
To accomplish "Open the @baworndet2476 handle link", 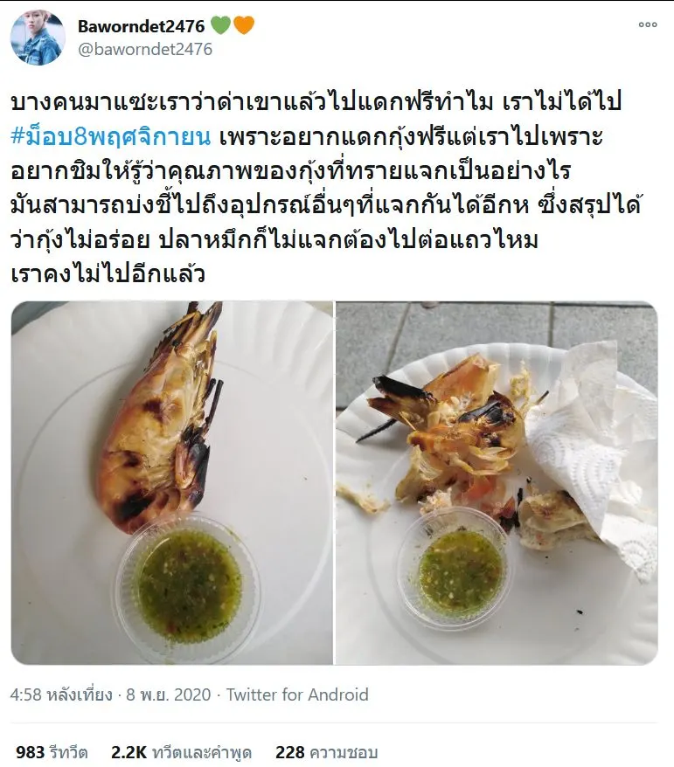I will (x=145, y=50).
